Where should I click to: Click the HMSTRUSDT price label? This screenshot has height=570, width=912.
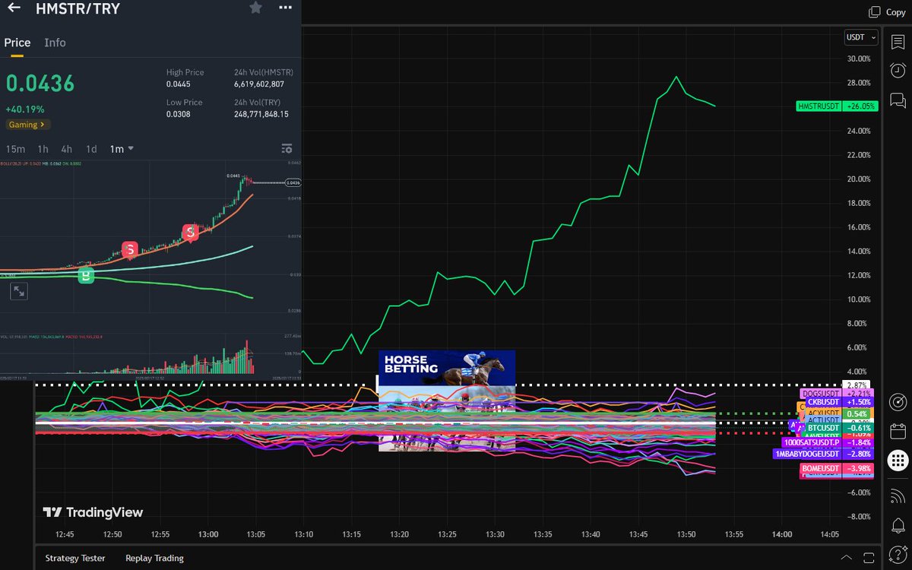(x=819, y=106)
